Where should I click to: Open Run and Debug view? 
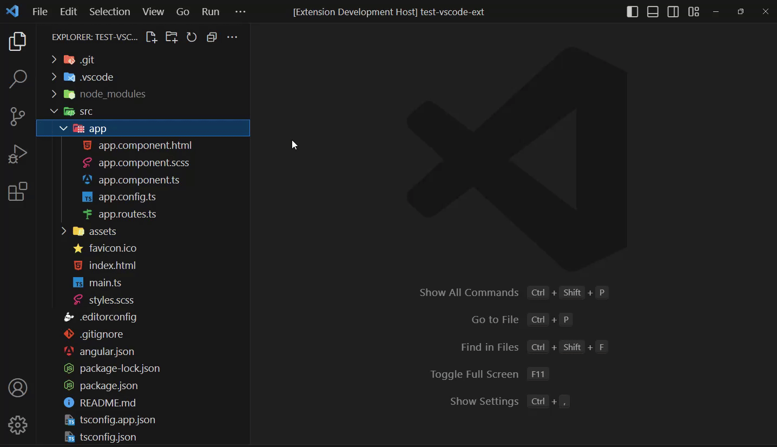point(18,154)
